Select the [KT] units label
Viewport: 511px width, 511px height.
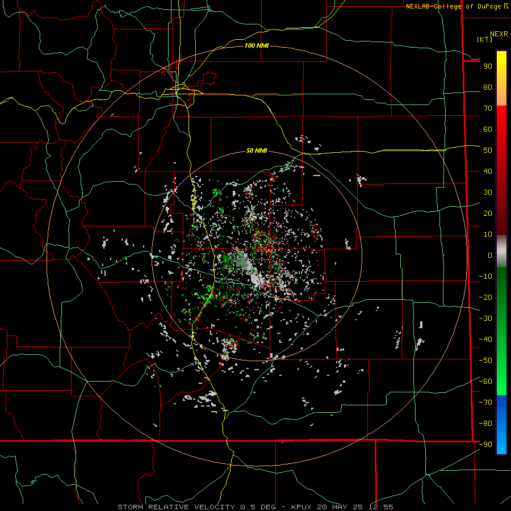pyautogui.click(x=485, y=39)
